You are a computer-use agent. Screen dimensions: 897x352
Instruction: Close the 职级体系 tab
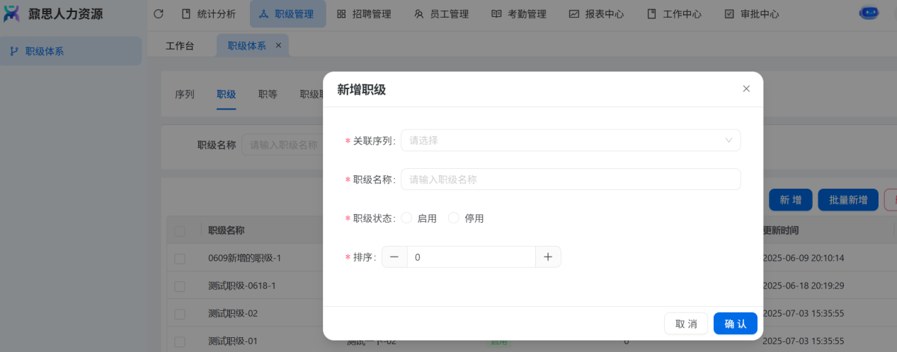click(x=278, y=45)
